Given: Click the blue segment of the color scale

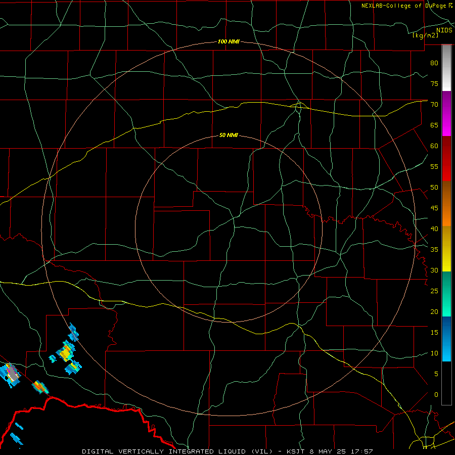Looking at the screenshot, I should pyautogui.click(x=446, y=339).
